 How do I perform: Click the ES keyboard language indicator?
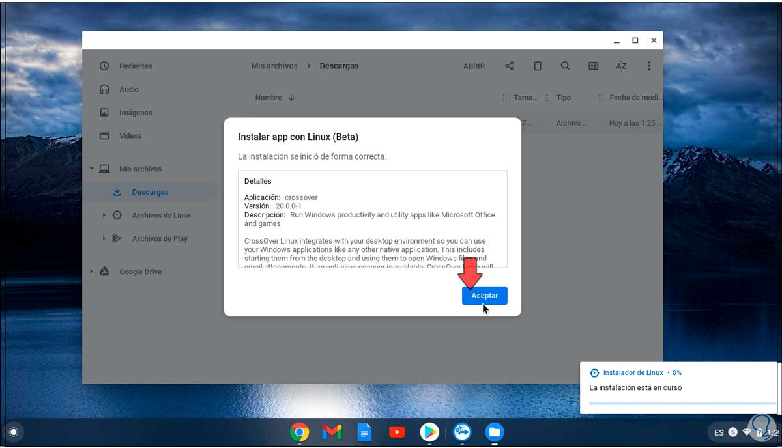pos(719,432)
